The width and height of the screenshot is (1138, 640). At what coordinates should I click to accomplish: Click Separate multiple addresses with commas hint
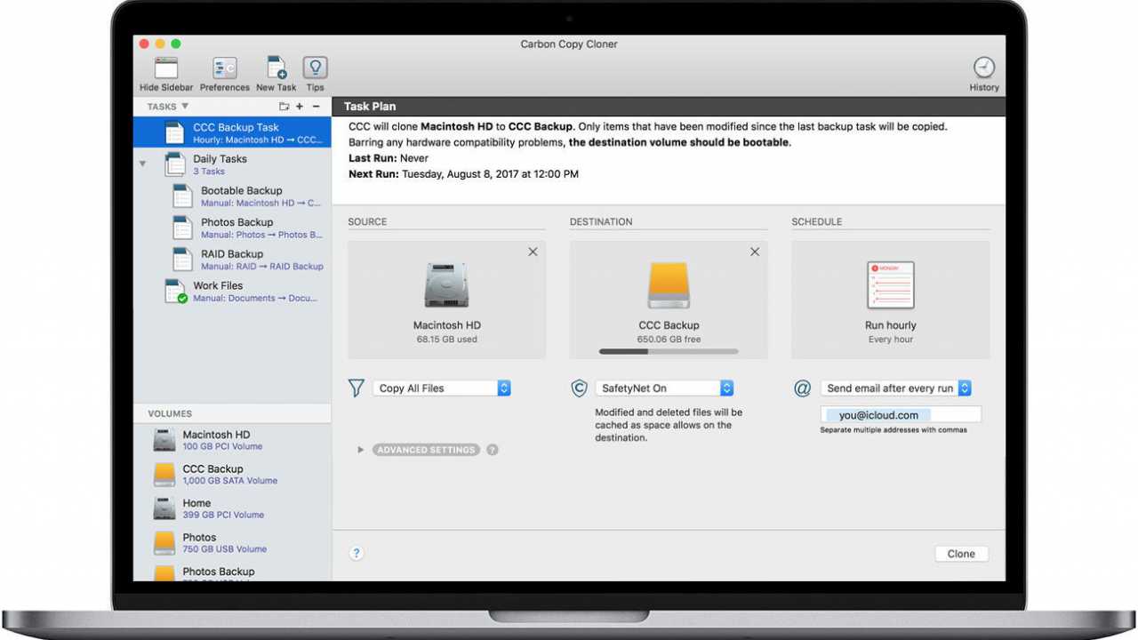point(894,430)
